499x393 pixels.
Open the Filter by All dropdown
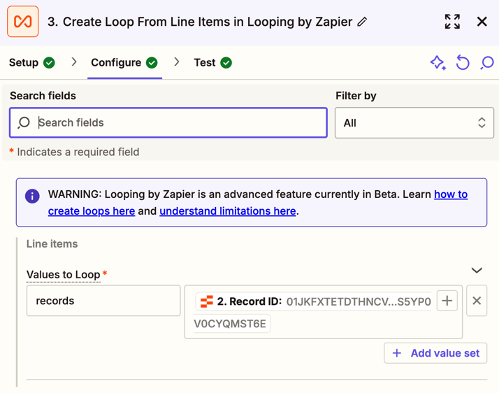[414, 122]
